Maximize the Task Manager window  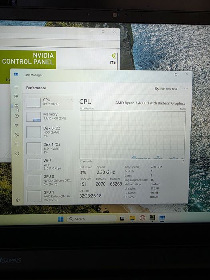pyautogui.click(x=176, y=74)
